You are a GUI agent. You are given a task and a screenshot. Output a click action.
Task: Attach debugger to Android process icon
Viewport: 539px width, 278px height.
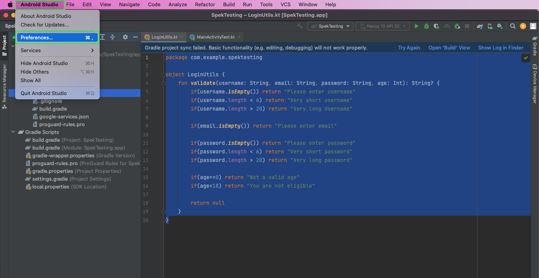pyautogui.click(x=457, y=26)
